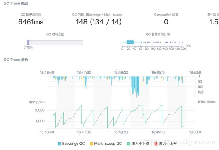Click the 3.72% percentage text
Screen dimensions: 219x150
click(28, 47)
